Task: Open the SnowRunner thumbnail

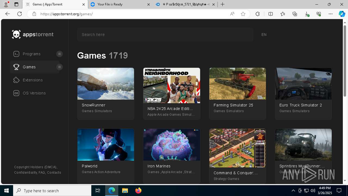Action: (x=106, y=84)
